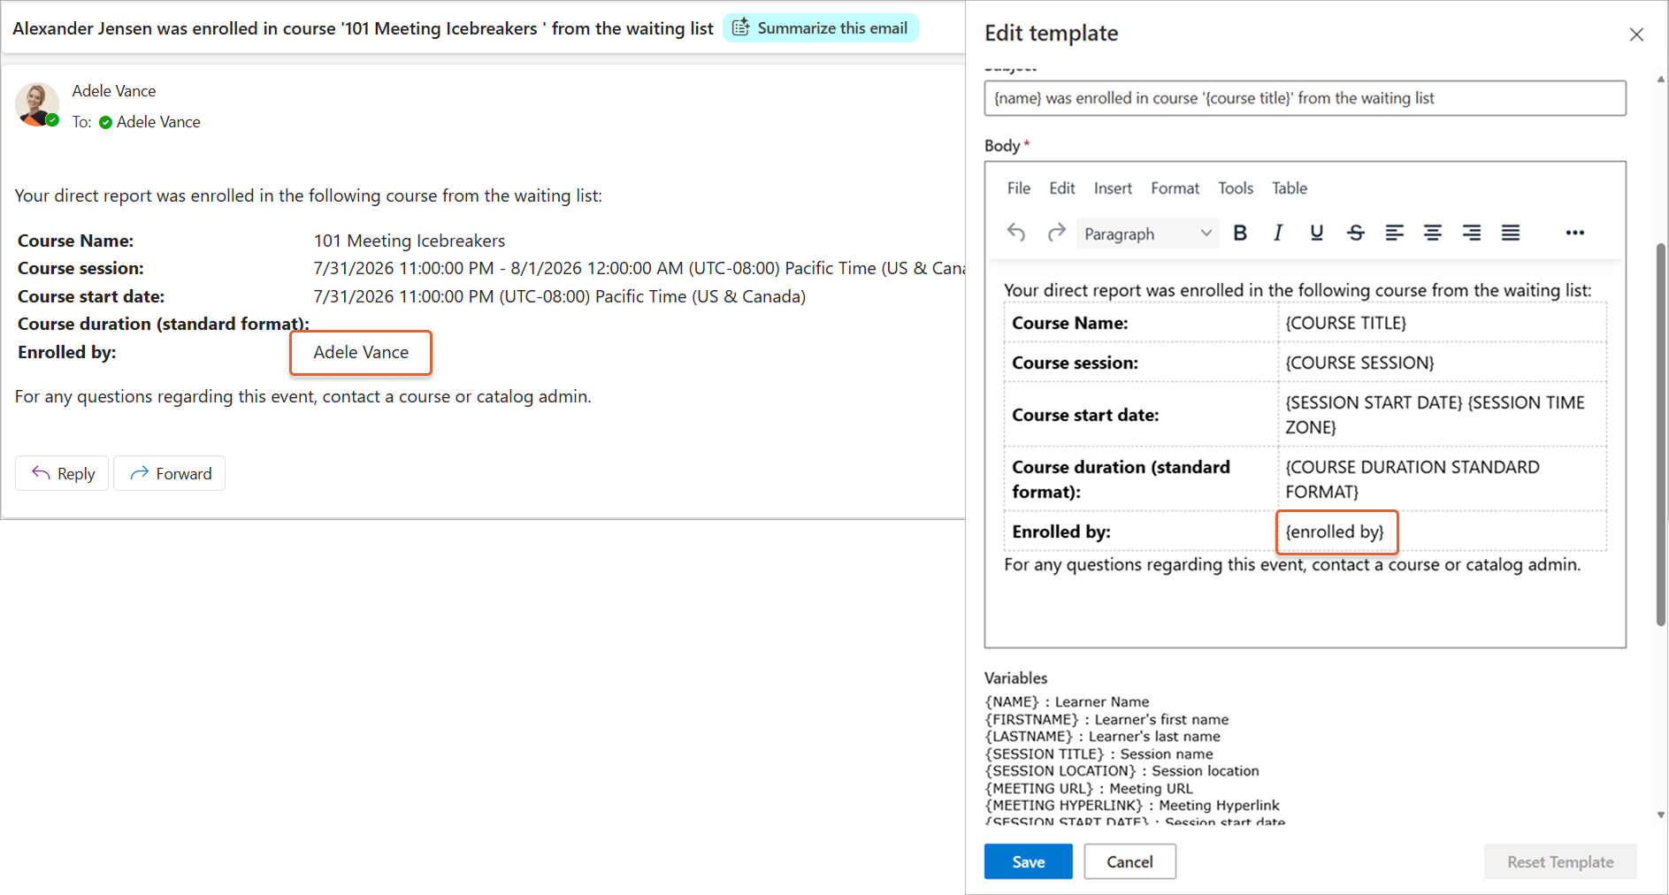Click {SESSION LOCATION} variable line
Viewport: 1669px width, 895px height.
[x=1122, y=771]
